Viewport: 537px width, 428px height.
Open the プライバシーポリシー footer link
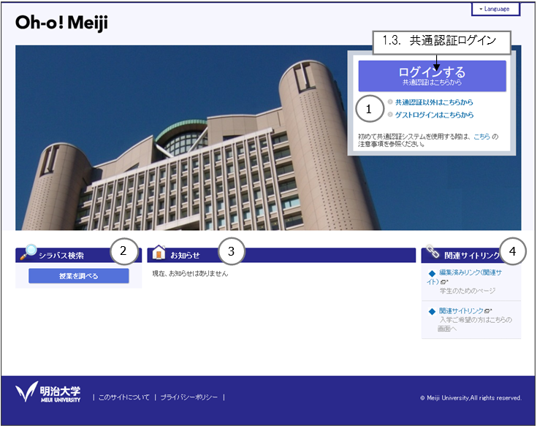(189, 397)
